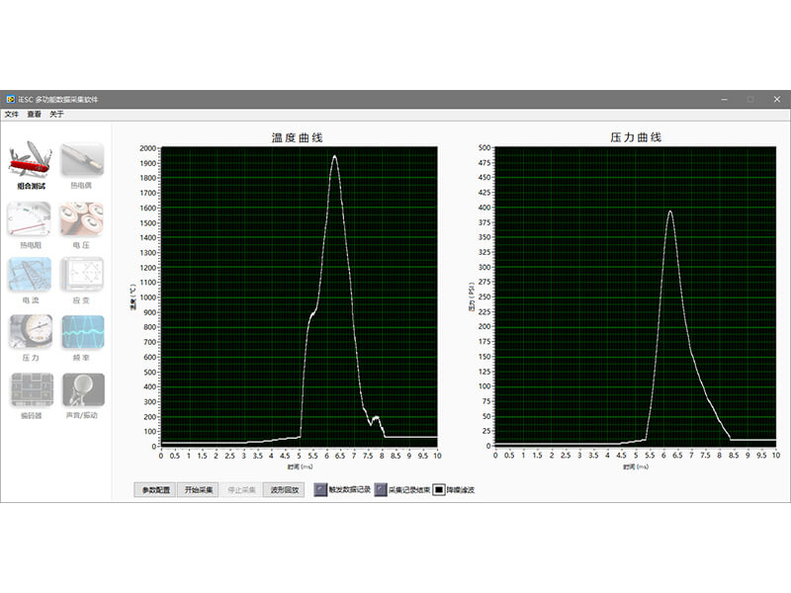Select the 电流 current measurement icon
This screenshot has height=593, width=791.
31,275
